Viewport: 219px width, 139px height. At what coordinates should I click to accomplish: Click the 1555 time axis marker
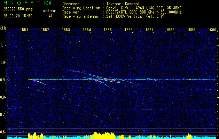[108, 30]
